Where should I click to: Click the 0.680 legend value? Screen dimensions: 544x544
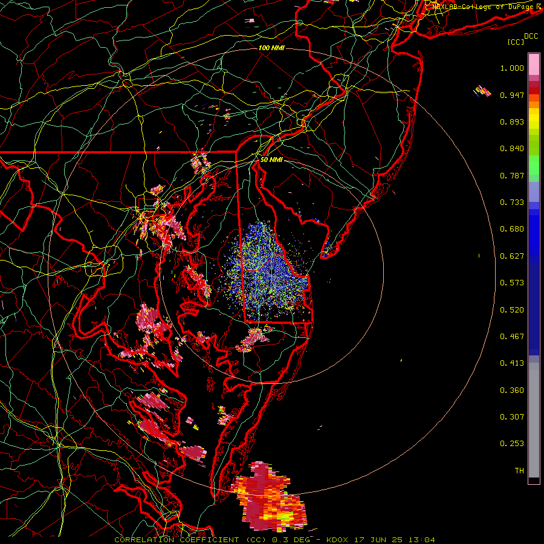(512, 229)
